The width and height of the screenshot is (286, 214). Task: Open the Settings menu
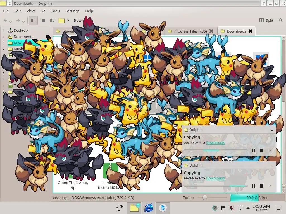pos(72,11)
